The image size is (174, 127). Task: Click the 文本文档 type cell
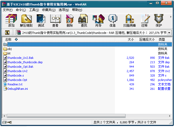coord(164,84)
